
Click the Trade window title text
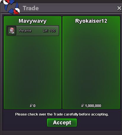click(x=31, y=8)
